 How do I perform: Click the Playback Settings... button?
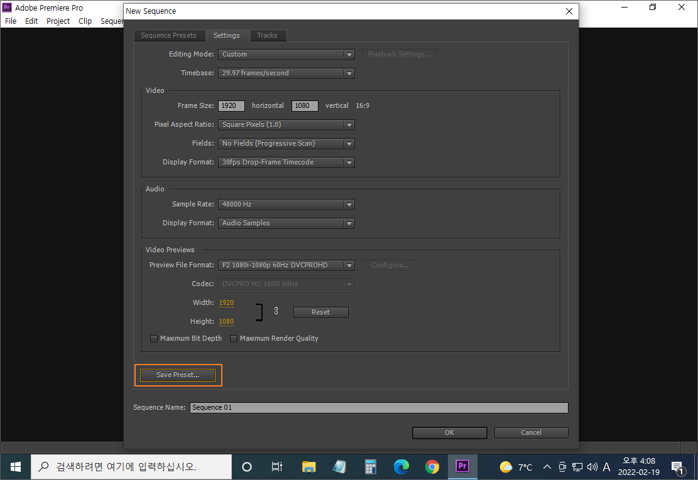pos(400,54)
